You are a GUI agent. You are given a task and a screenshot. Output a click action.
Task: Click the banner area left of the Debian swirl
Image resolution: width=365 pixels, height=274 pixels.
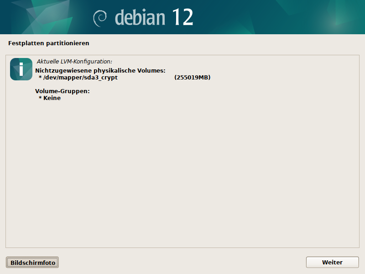(46, 17)
